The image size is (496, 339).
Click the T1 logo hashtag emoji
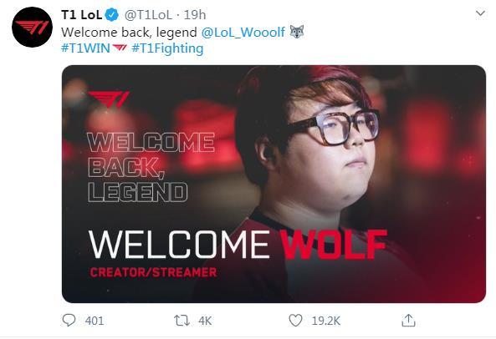click(x=120, y=48)
